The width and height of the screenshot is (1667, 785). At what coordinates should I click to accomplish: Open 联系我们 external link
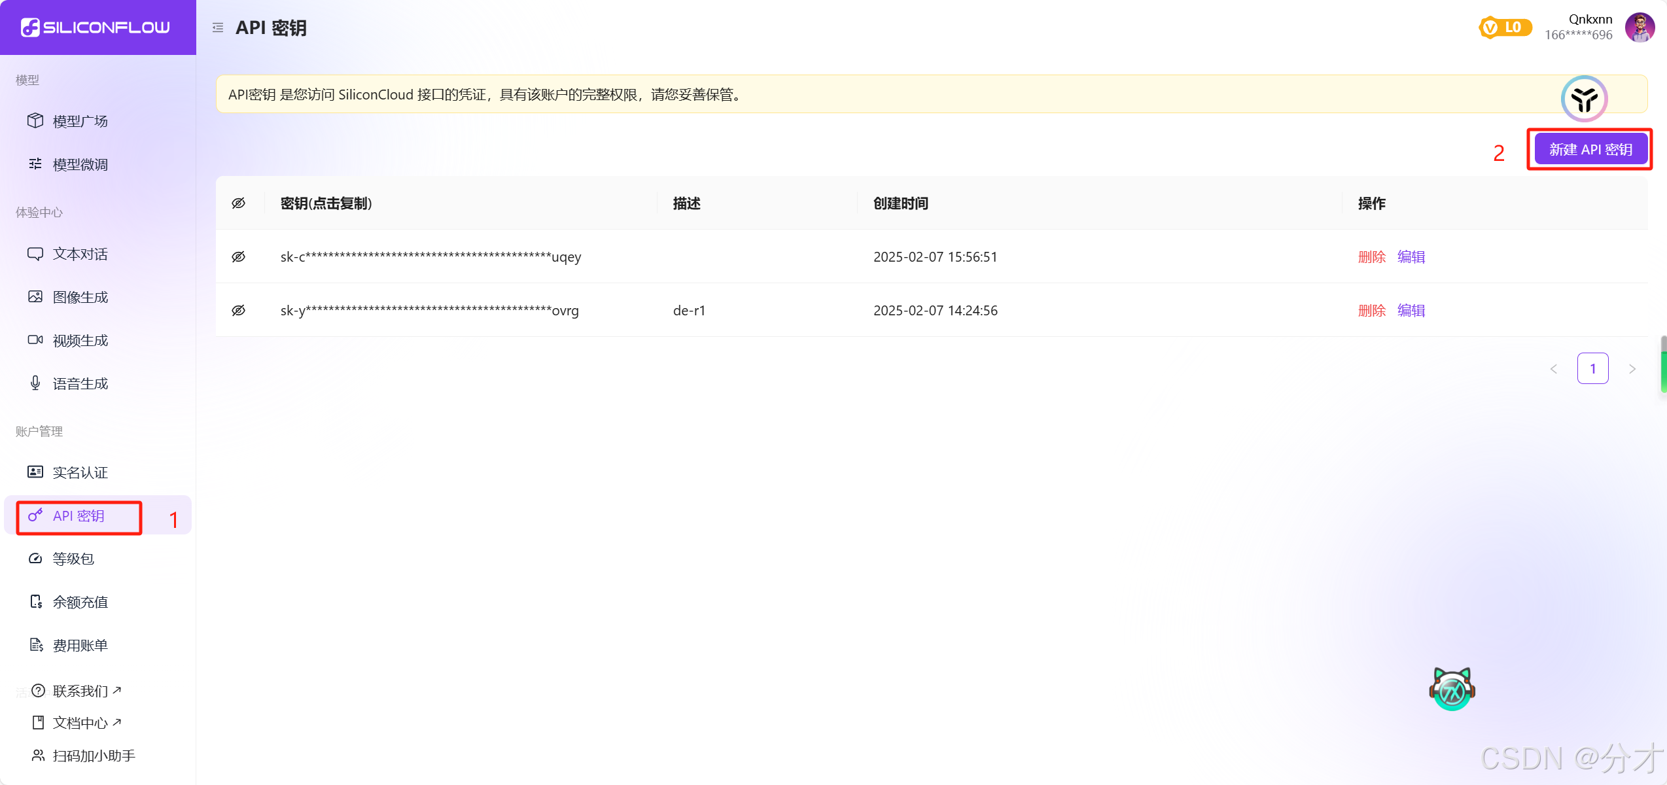pos(80,691)
